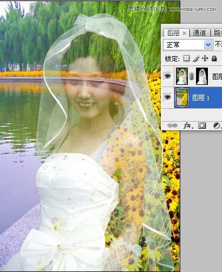Click the 锁定: label in the Layers panel
The height and width of the screenshot is (272, 222).
tap(172, 59)
